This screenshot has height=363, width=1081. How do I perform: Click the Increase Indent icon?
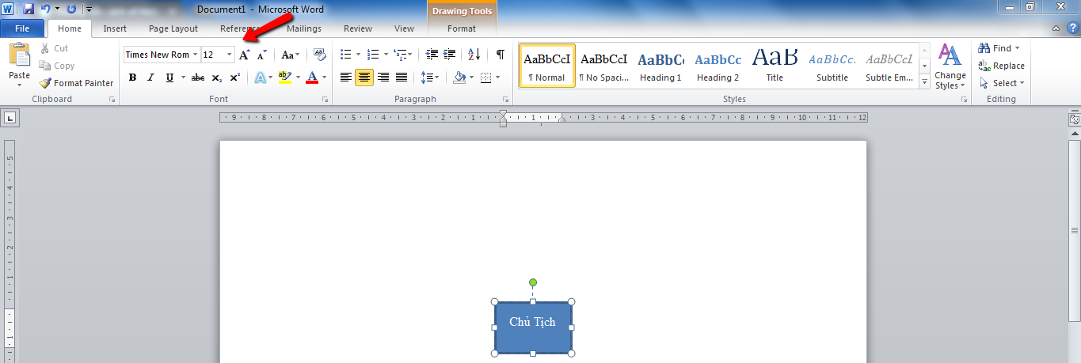point(450,55)
